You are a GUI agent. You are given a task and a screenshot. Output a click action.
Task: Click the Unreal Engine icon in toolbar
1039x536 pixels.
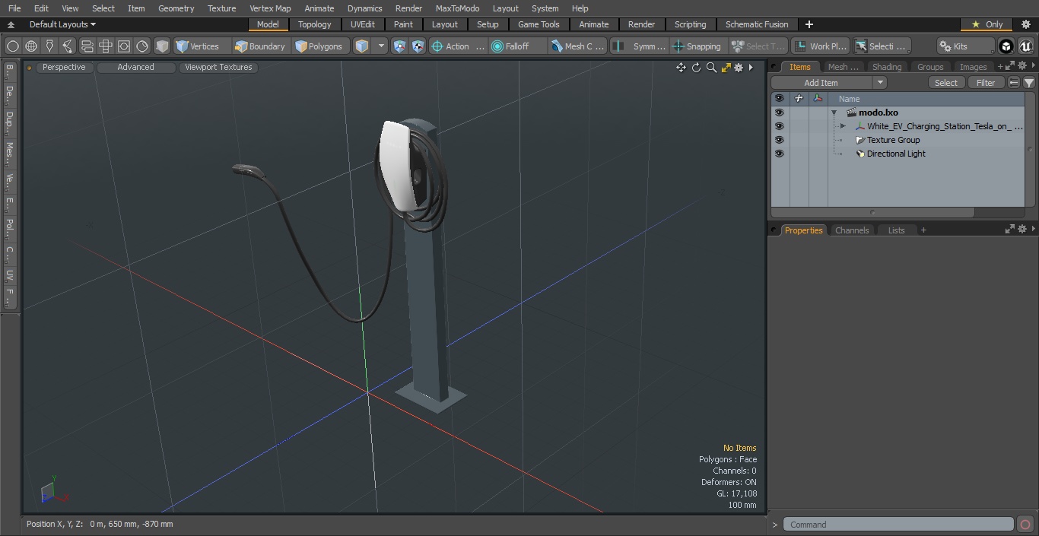click(x=1025, y=46)
